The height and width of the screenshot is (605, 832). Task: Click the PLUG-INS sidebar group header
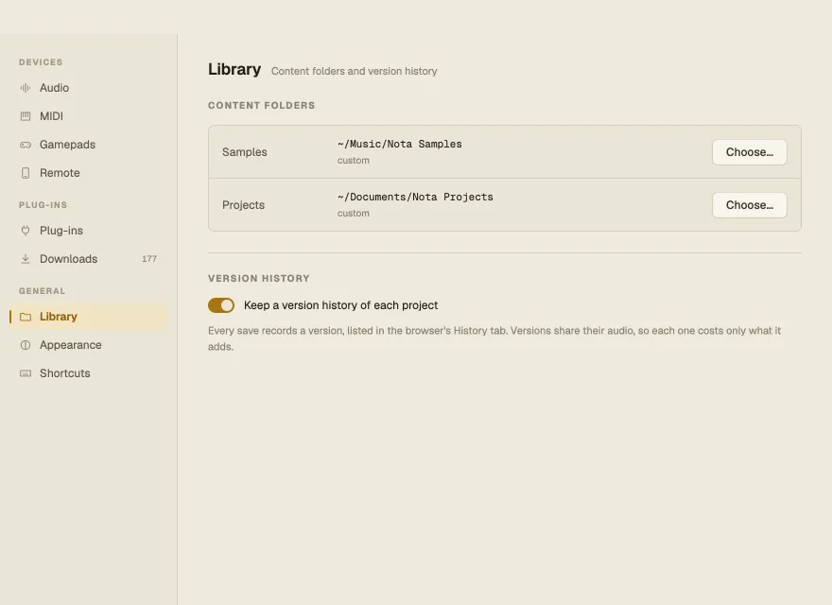43,205
